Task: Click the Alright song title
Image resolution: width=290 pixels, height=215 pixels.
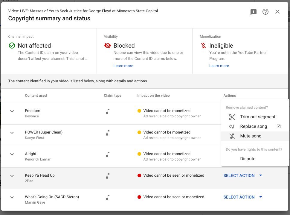Action: tap(30, 154)
